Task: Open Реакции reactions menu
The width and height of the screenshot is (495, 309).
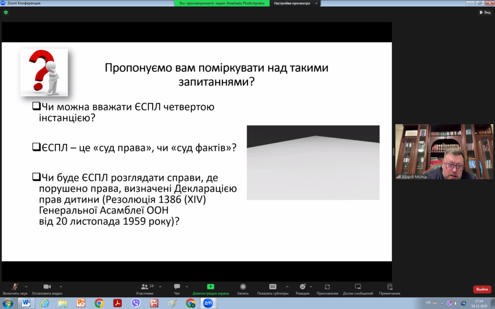Action: point(302,287)
